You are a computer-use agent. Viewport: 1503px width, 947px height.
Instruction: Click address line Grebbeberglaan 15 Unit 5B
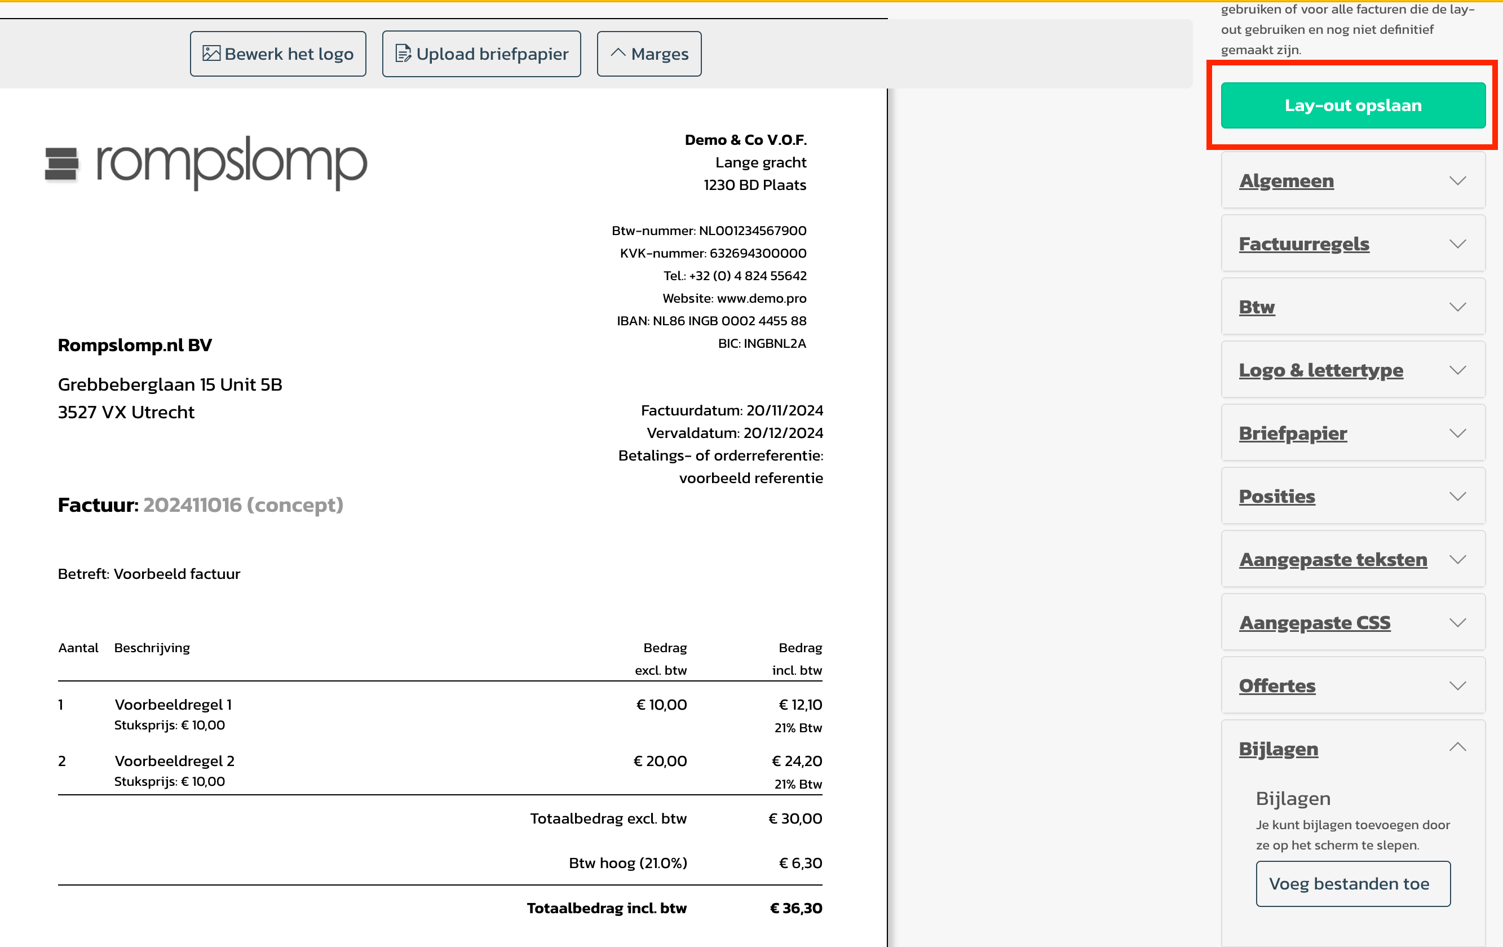click(170, 384)
